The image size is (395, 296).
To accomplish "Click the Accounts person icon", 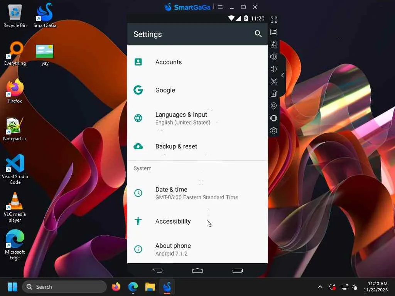I will pyautogui.click(x=138, y=62).
